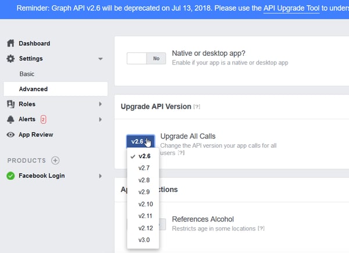Click the Alerts bell icon
Screen dimensions: 349x253
(10, 119)
